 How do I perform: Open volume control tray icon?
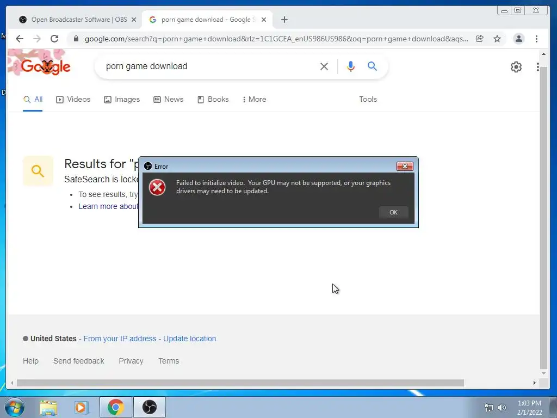pyautogui.click(x=502, y=408)
